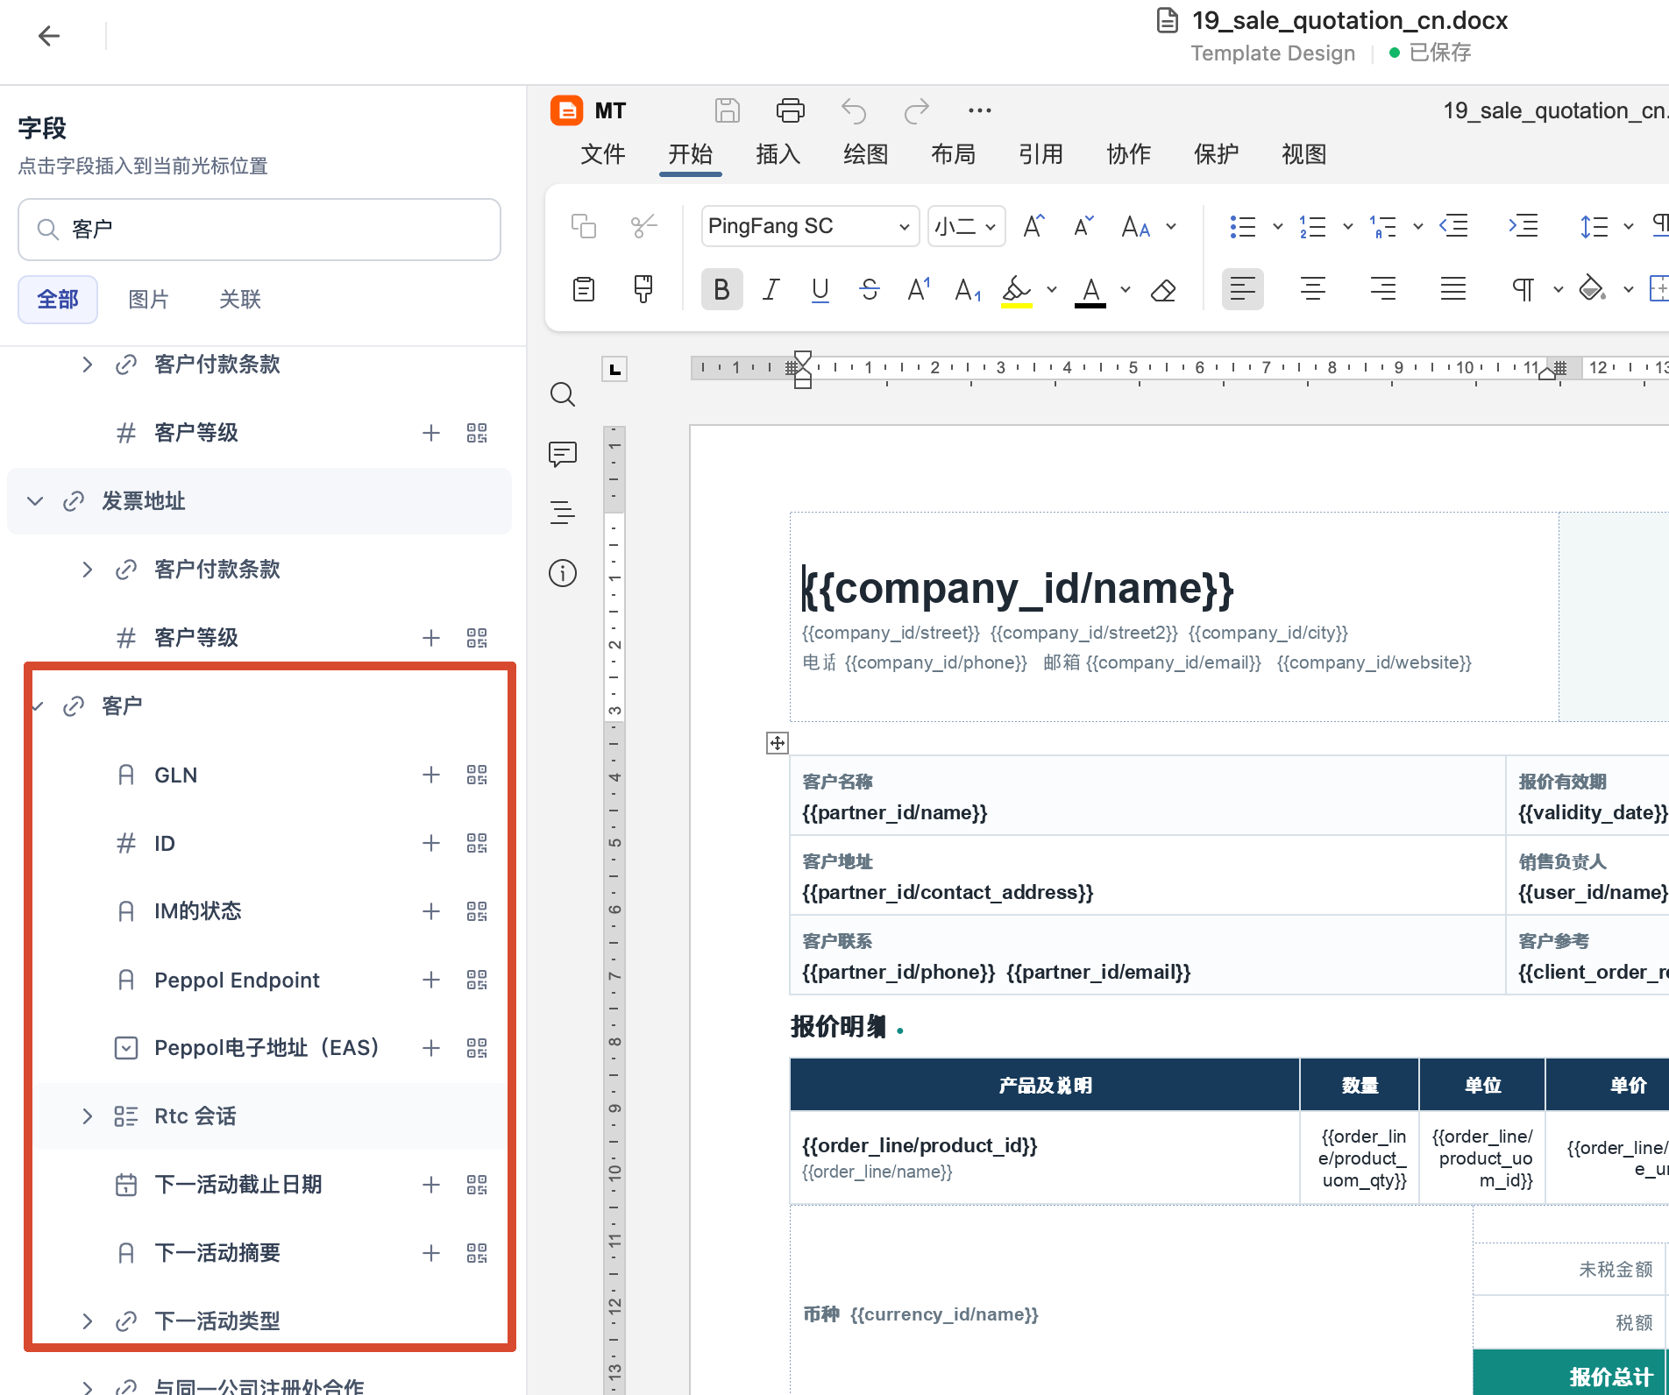Viewport: 1669px width, 1395px height.
Task: Click the QR code icon next to ID
Action: tap(477, 843)
